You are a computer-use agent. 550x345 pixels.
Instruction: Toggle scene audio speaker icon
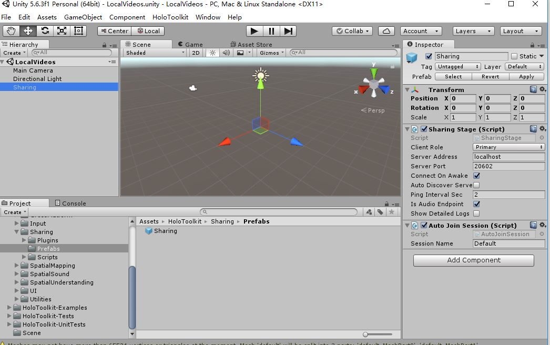pos(226,53)
